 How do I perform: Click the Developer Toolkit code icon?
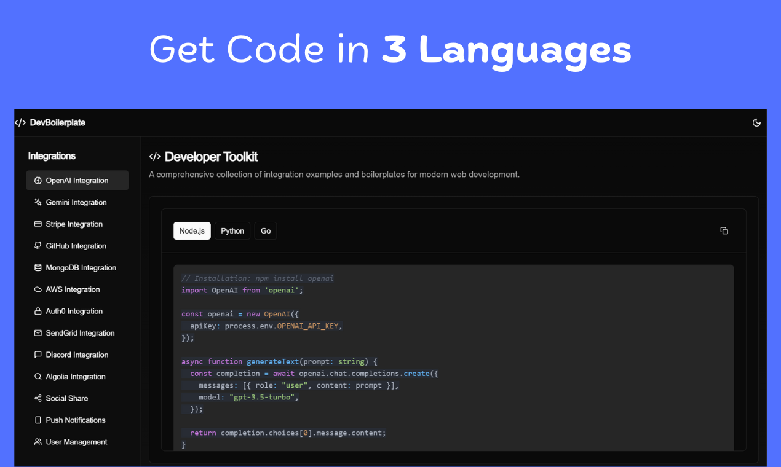tap(155, 157)
